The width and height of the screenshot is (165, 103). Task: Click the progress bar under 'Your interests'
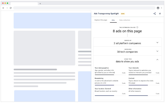tap(138, 75)
